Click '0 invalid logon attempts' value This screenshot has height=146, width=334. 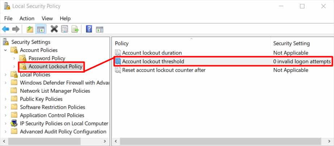coord(302,62)
